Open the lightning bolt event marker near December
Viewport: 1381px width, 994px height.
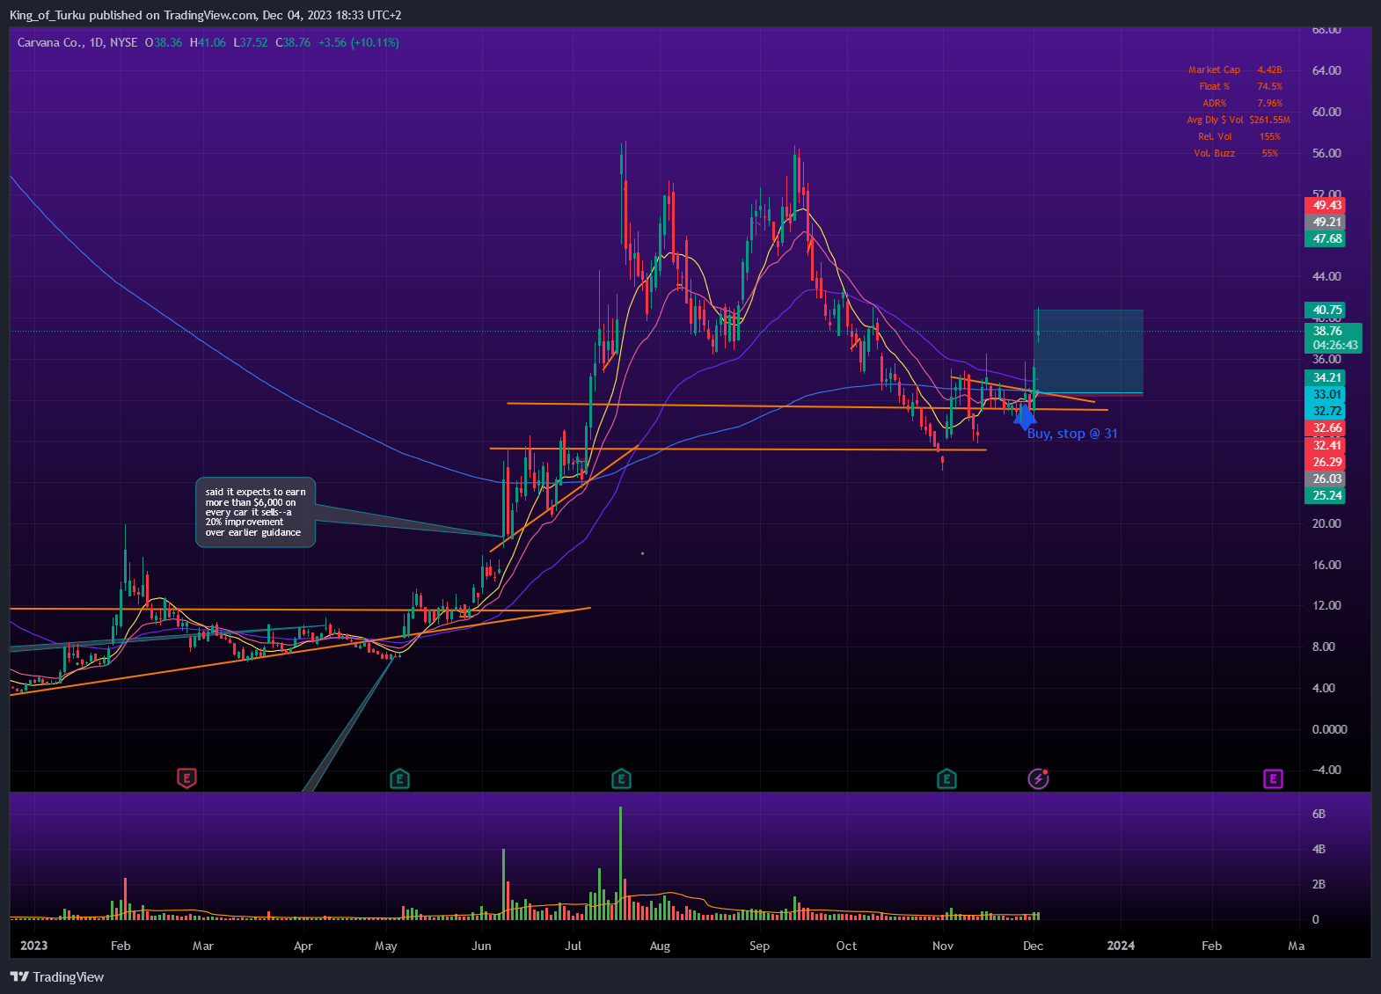pyautogui.click(x=1039, y=778)
